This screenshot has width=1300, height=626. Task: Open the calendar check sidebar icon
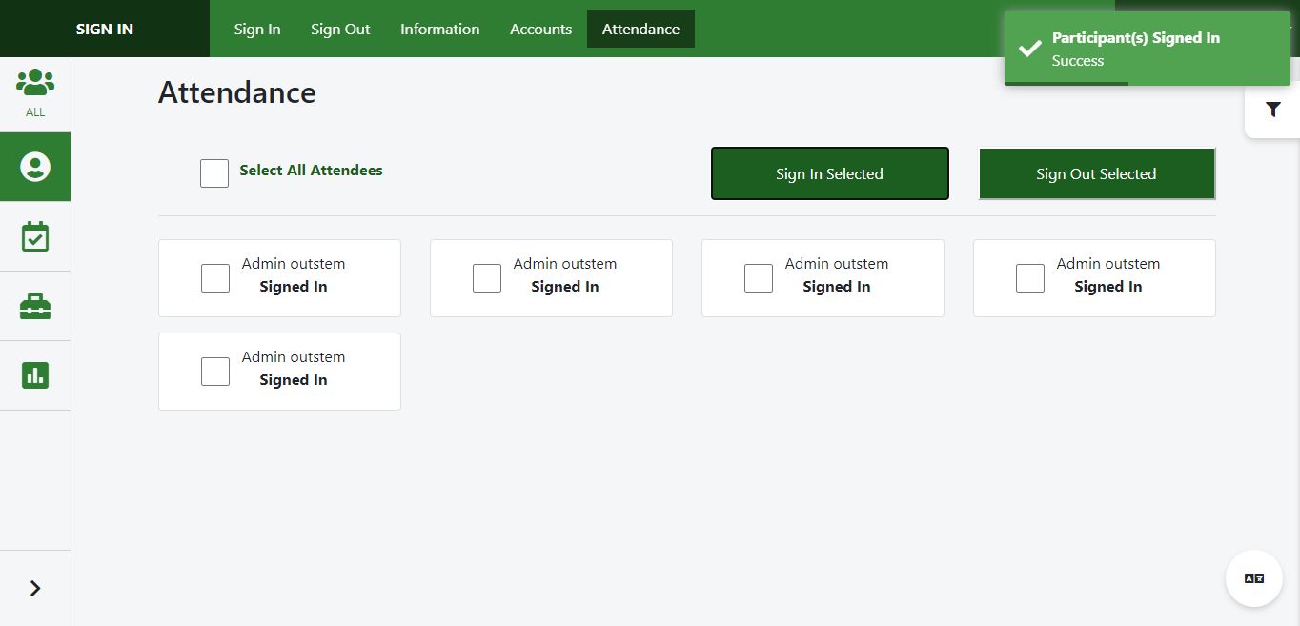click(x=35, y=236)
